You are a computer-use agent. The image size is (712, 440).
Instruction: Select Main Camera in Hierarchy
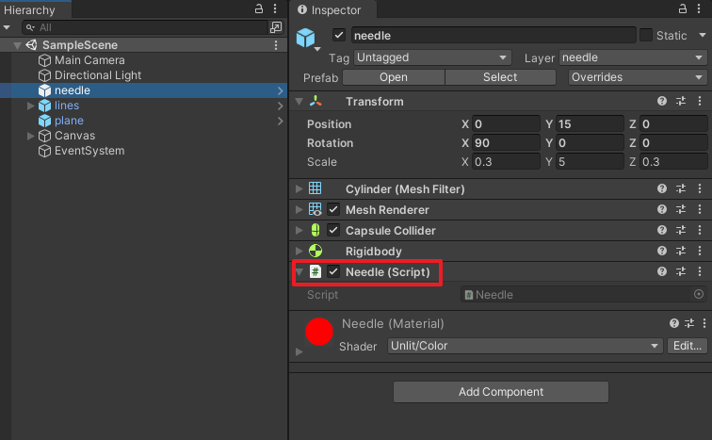[x=89, y=60]
